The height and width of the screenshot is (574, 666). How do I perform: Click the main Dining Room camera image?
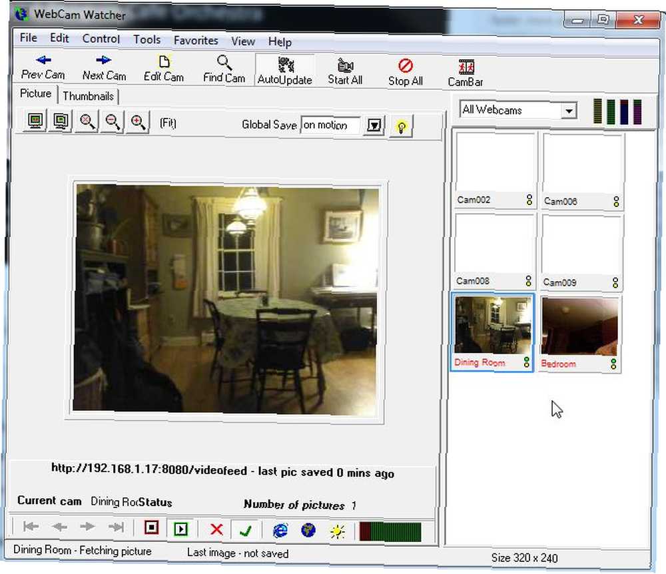pos(226,300)
